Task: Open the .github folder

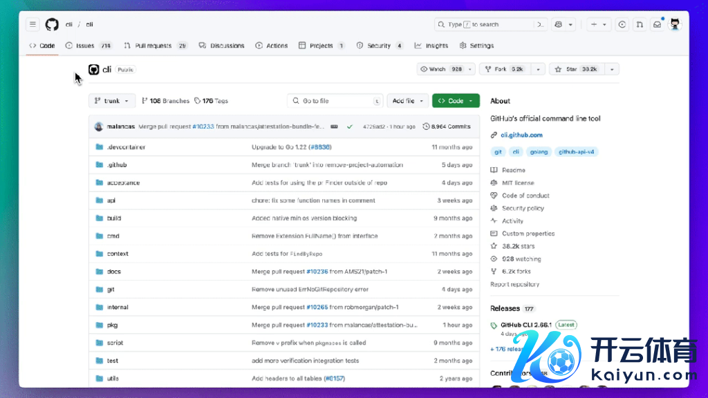Action: click(x=117, y=165)
